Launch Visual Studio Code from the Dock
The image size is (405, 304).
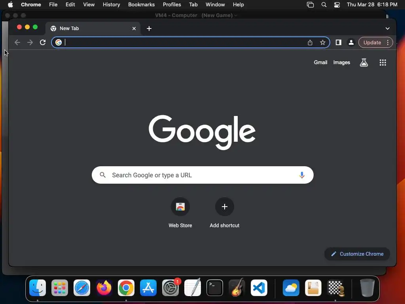(259, 288)
